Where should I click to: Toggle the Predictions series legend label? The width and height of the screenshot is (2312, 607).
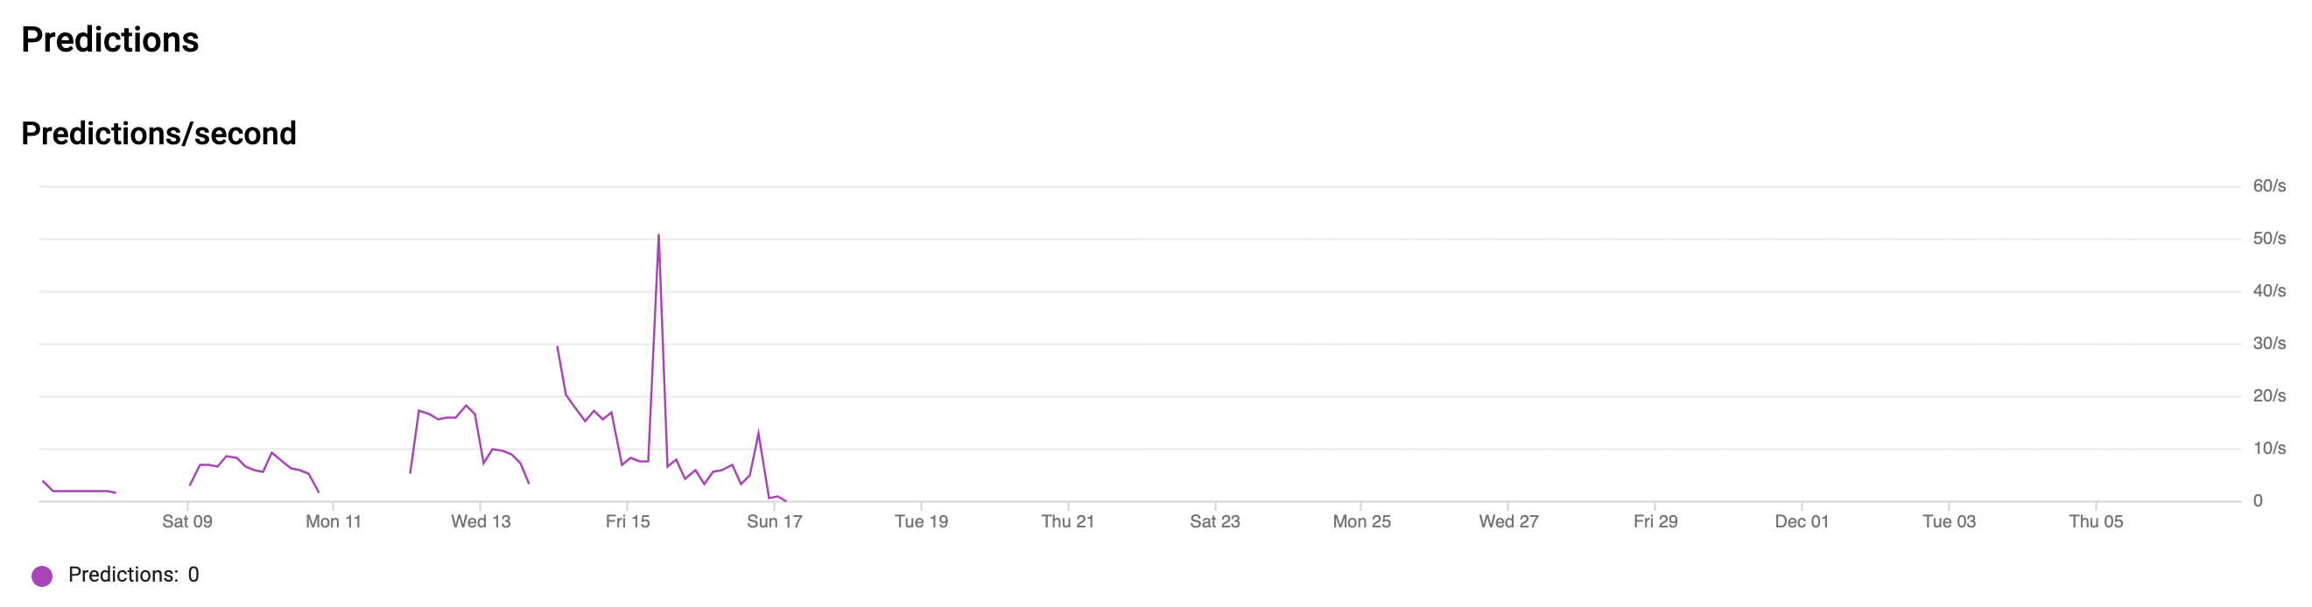click(x=134, y=575)
